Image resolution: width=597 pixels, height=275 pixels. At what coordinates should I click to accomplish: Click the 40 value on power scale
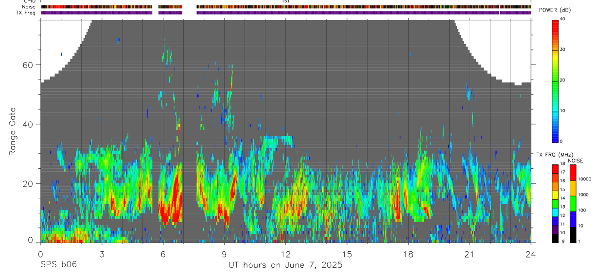563,19
